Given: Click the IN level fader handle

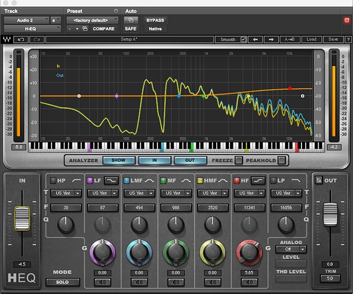Looking at the screenshot, I should (22, 218).
